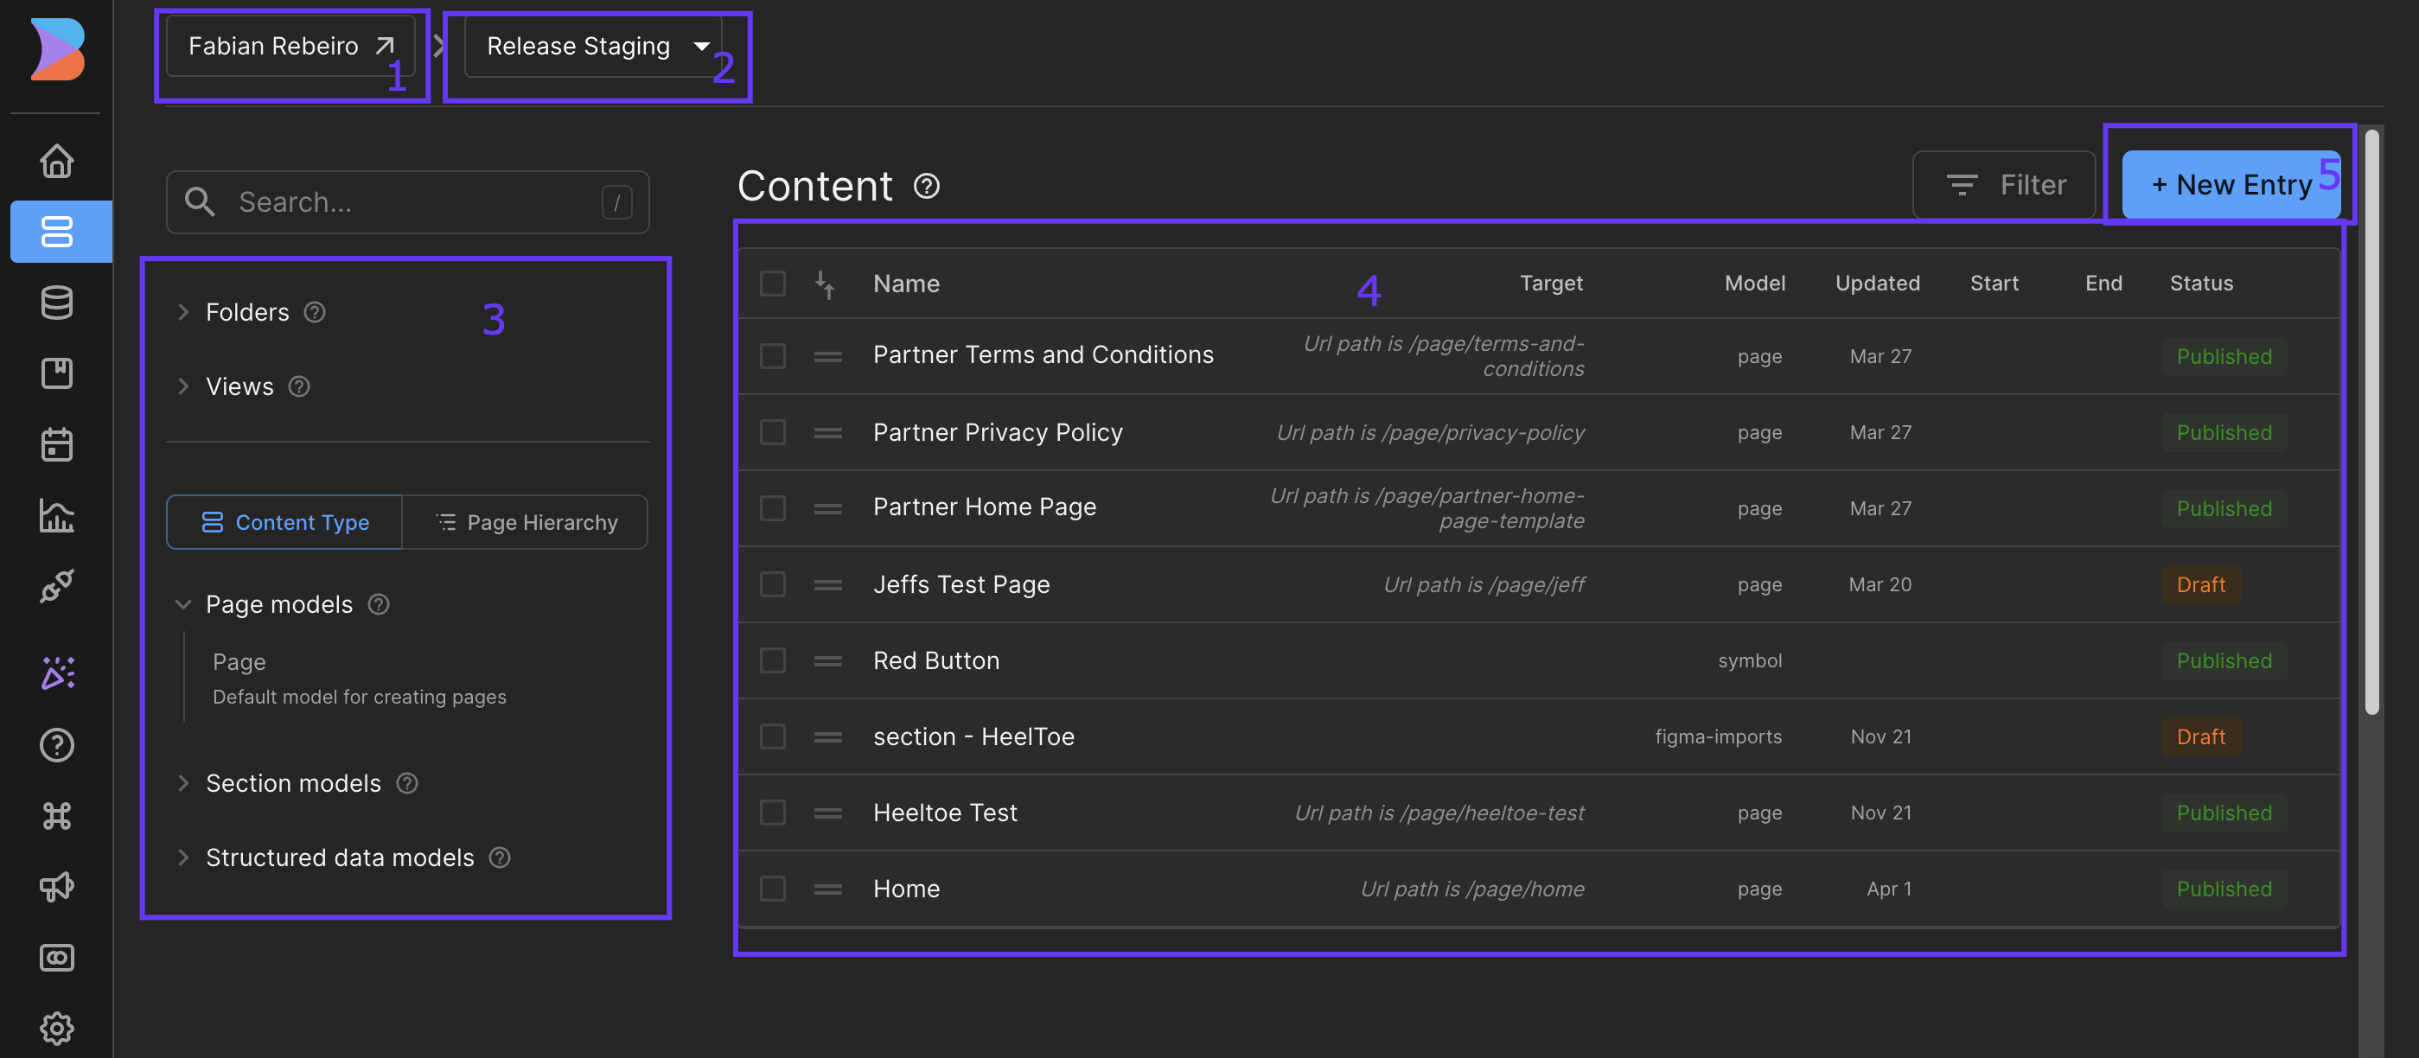
Task: Open the plug integrations sidebar icon
Action: [57, 586]
